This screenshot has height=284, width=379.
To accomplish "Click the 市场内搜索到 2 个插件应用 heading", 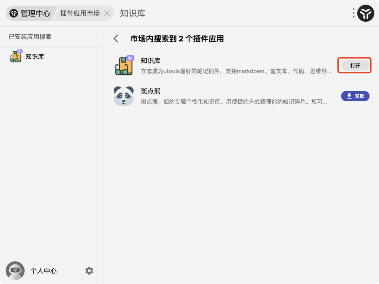I will [177, 39].
